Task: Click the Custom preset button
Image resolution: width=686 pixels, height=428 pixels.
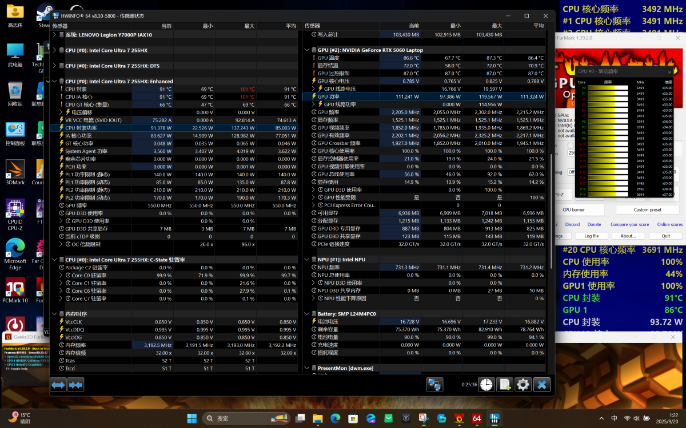Action: [x=648, y=209]
